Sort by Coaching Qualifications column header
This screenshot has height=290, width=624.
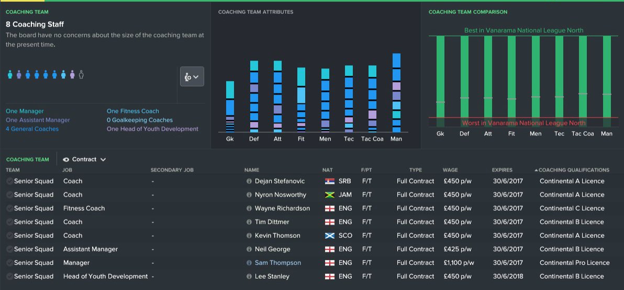573,170
